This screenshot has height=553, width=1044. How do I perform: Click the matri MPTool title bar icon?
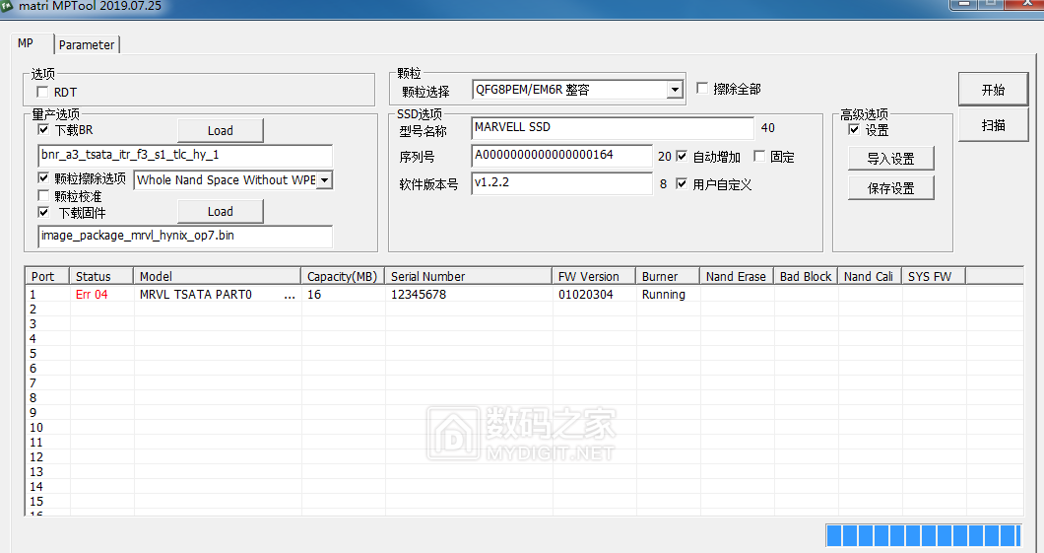(8, 6)
